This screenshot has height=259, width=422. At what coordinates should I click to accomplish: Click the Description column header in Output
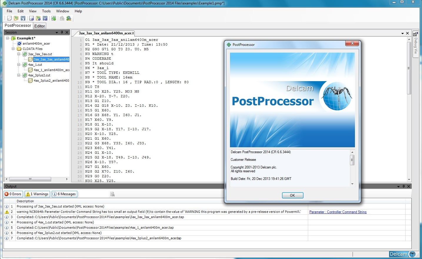pyautogui.click(x=162, y=201)
